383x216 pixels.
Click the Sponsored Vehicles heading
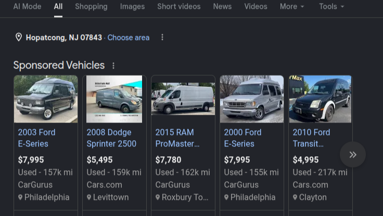coord(59,65)
